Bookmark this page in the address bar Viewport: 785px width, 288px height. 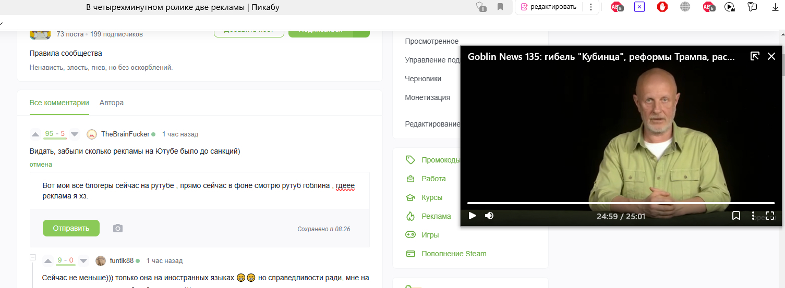[x=500, y=7]
